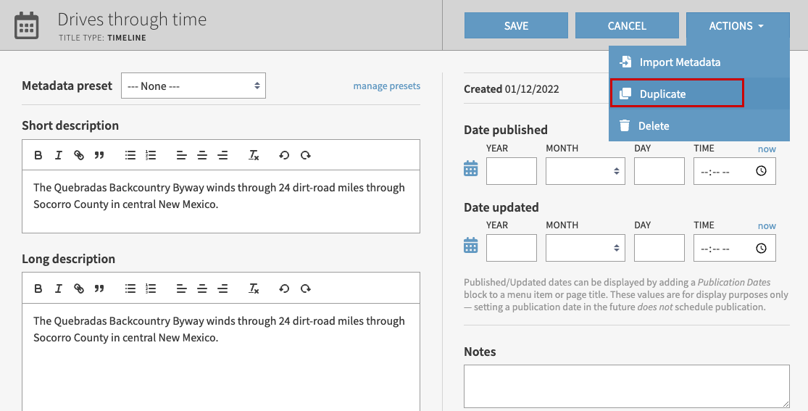The image size is (808, 411).
Task: Click Bold in Long description toolbar
Action: coord(38,288)
